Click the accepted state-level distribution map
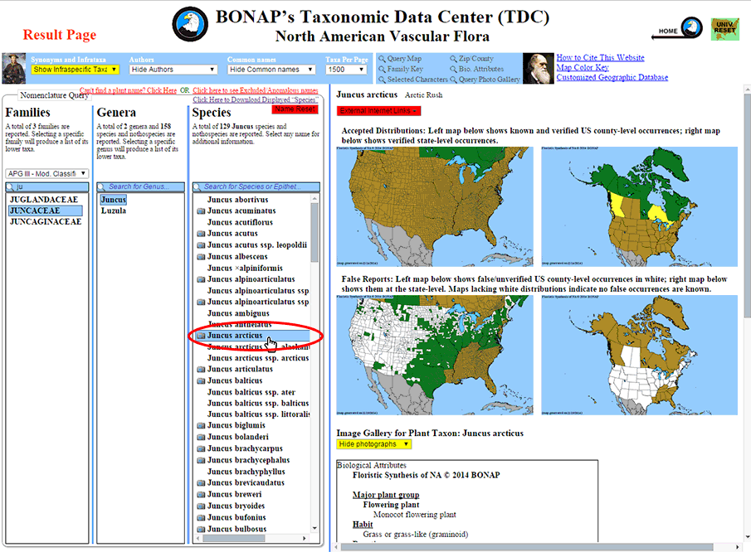Image resolution: width=751 pixels, height=552 pixels. (x=640, y=206)
